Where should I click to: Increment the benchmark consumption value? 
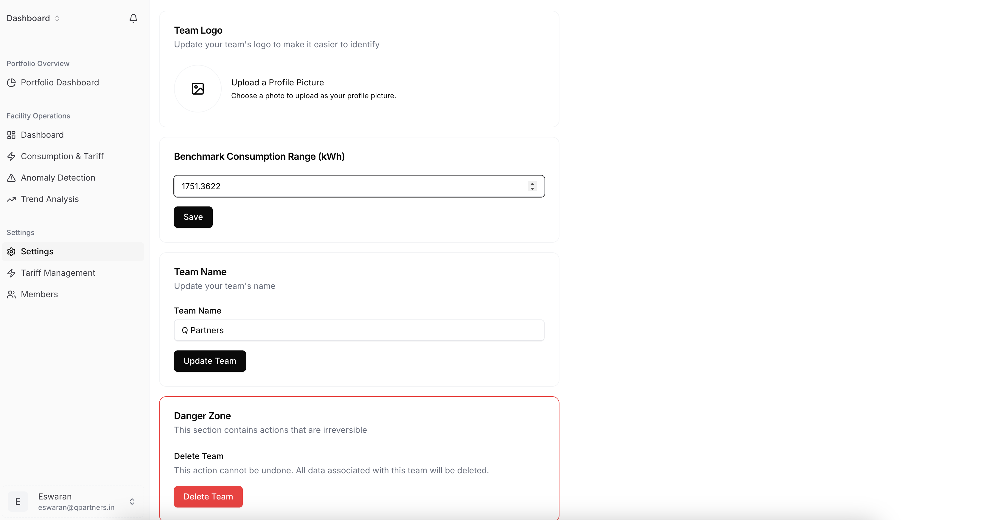point(532,184)
